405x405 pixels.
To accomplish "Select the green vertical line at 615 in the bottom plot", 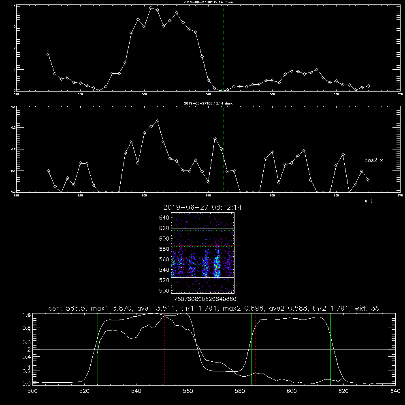I will pos(330,349).
